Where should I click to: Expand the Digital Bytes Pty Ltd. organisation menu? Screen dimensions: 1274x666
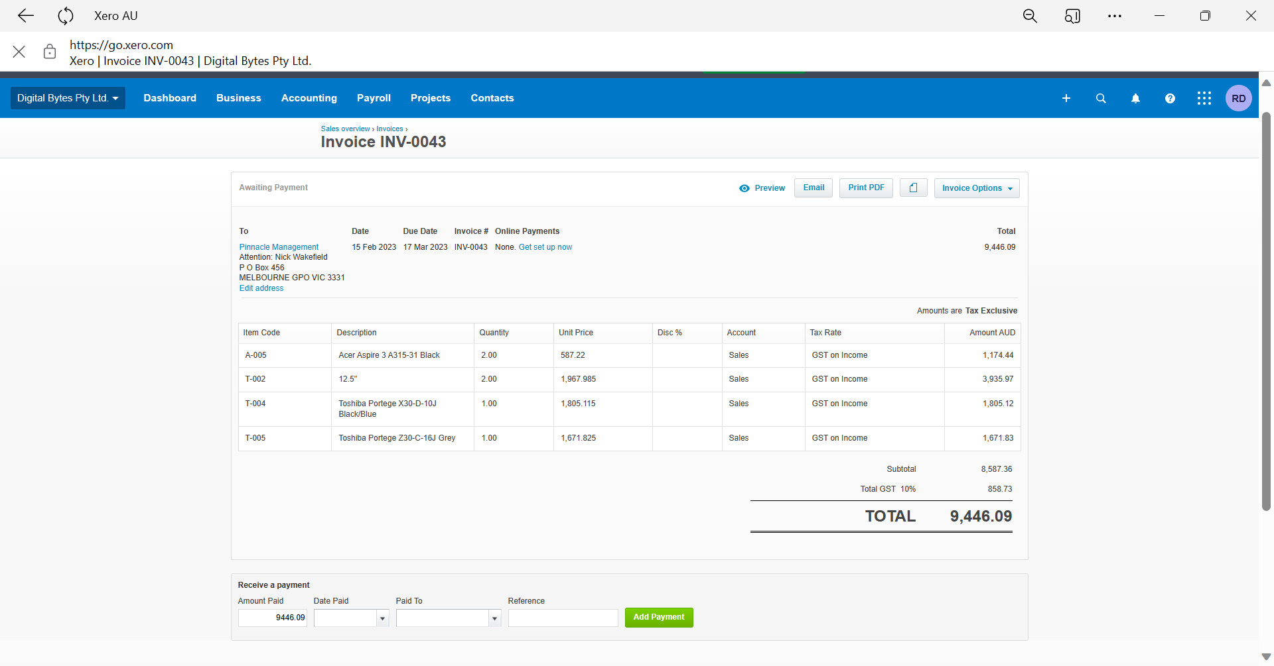68,98
